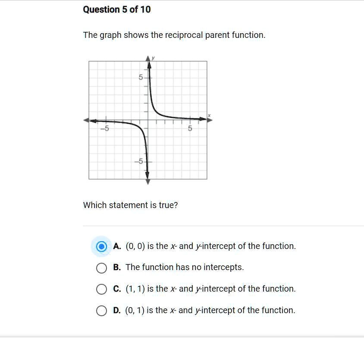The image size is (364, 339).
Task: Click answer text "The function has no intercepts."
Action: 185,267
